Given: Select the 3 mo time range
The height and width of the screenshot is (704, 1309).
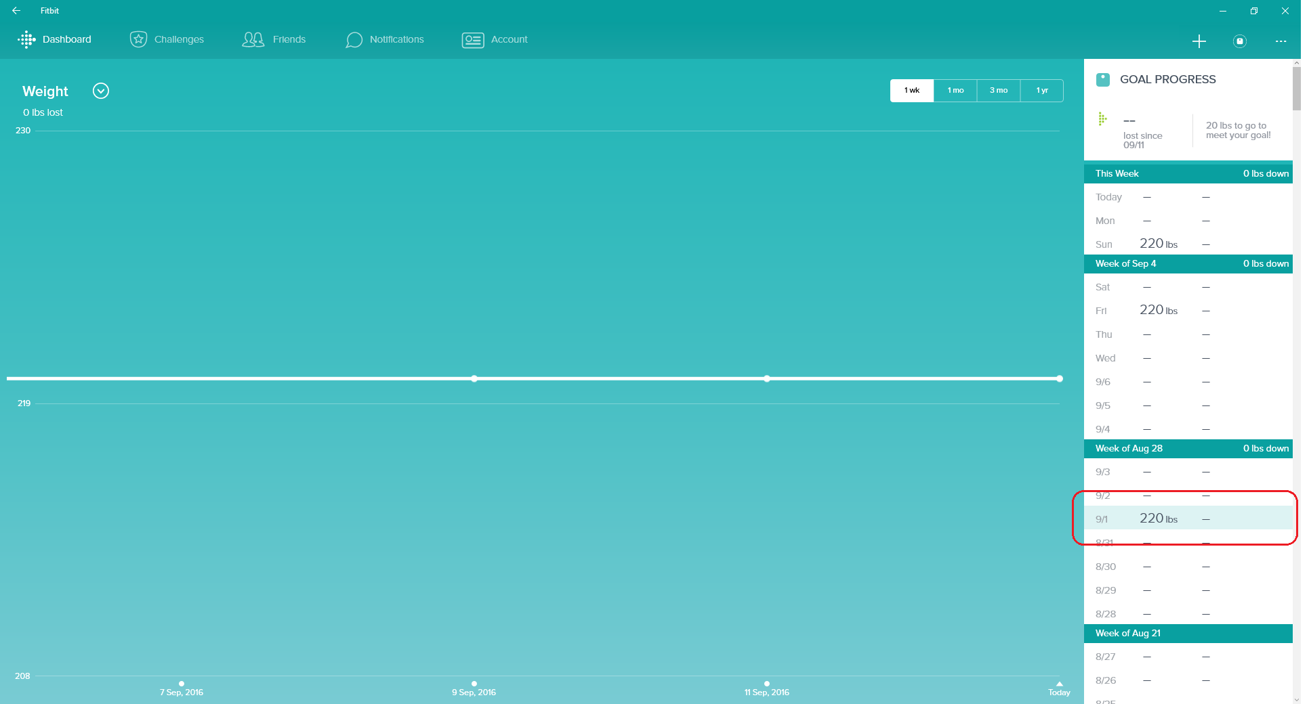Looking at the screenshot, I should click(998, 91).
